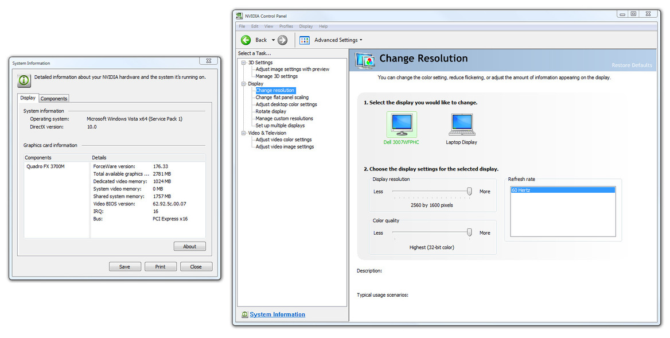The height and width of the screenshot is (338, 670).
Task: Select Manage custom resolutions
Action: pyautogui.click(x=284, y=119)
